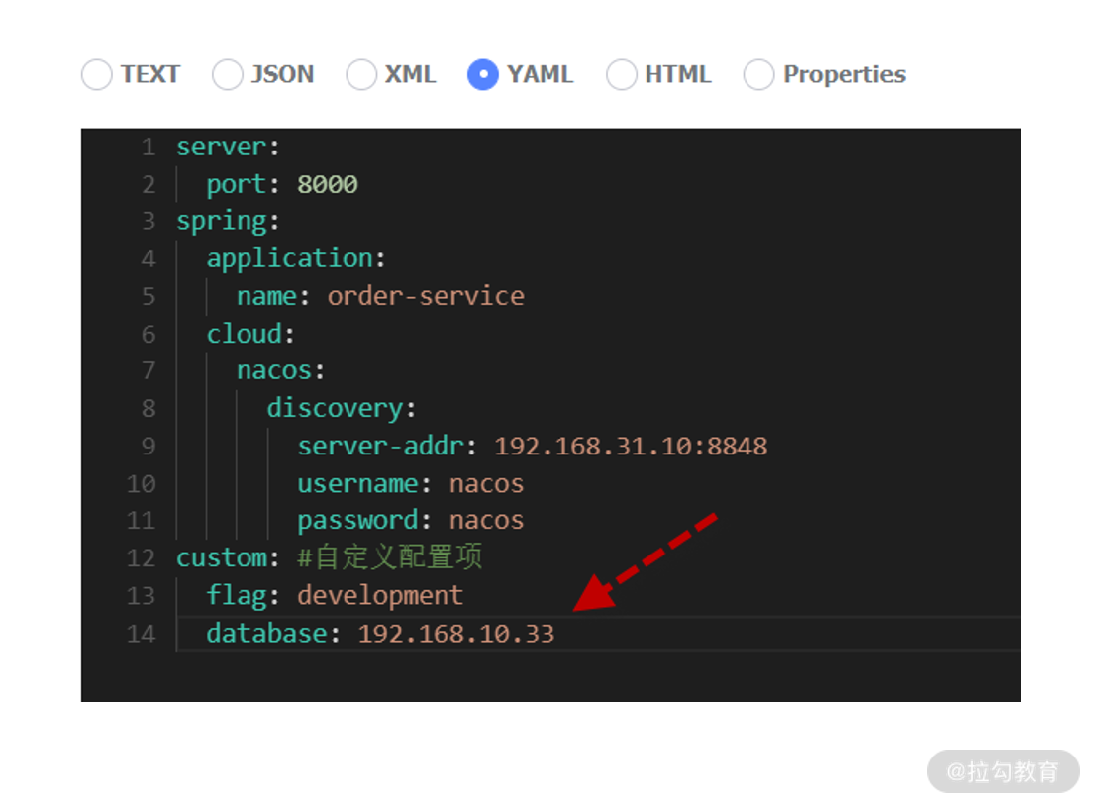Click line number 14 in the gutter
This screenshot has width=1095, height=807.
coord(141,634)
